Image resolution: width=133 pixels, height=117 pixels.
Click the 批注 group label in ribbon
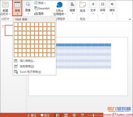click(x=83, y=19)
